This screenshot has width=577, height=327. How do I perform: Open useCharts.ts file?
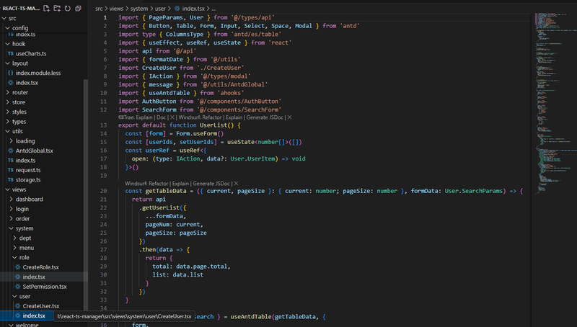[x=30, y=54]
